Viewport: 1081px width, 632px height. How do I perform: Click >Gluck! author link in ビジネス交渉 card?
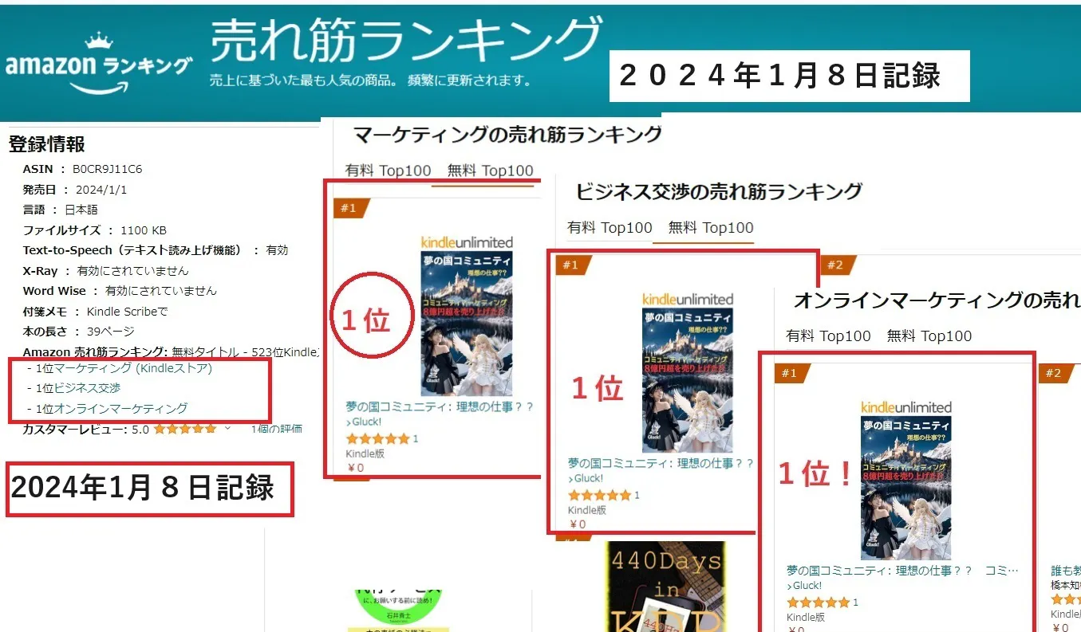(586, 478)
